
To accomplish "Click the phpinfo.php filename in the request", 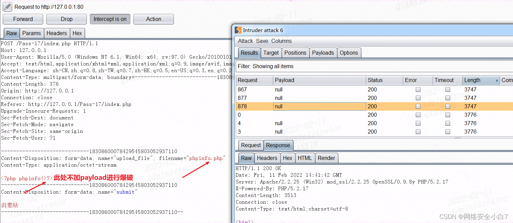I will 206,158.
